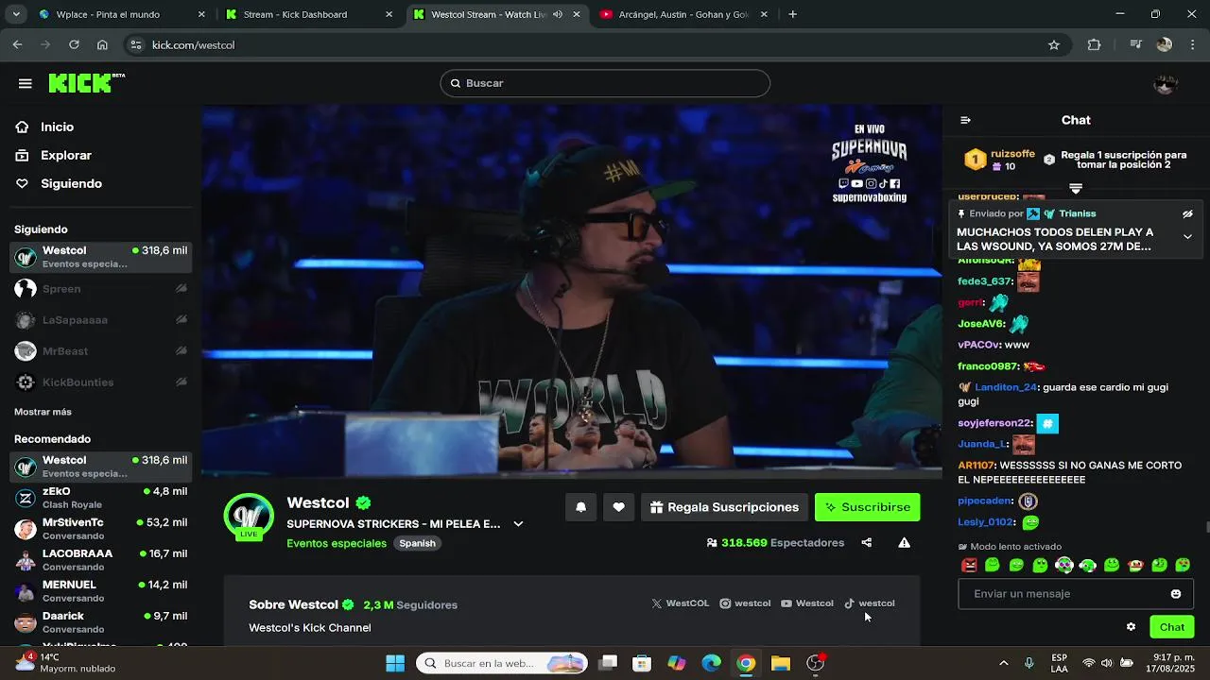1210x680 pixels.
Task: Expand the pinned message from Trianiss
Action: click(1187, 237)
